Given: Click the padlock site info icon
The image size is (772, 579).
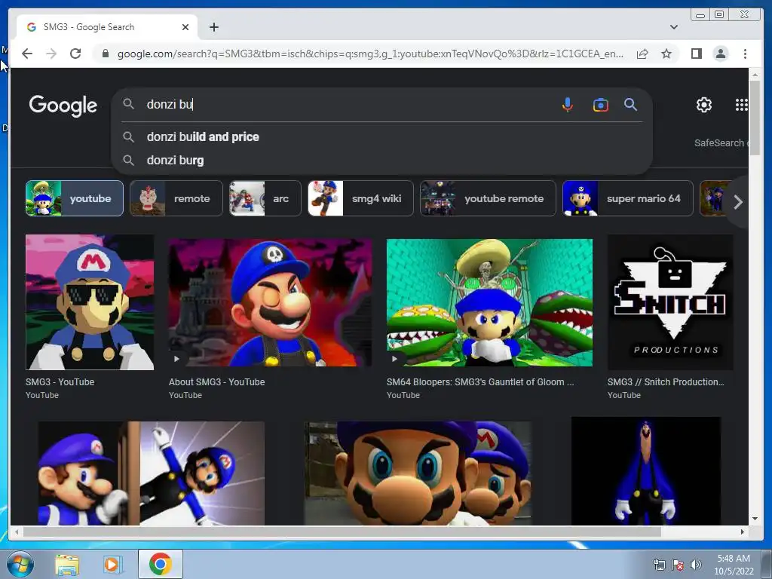Looking at the screenshot, I should [x=105, y=54].
